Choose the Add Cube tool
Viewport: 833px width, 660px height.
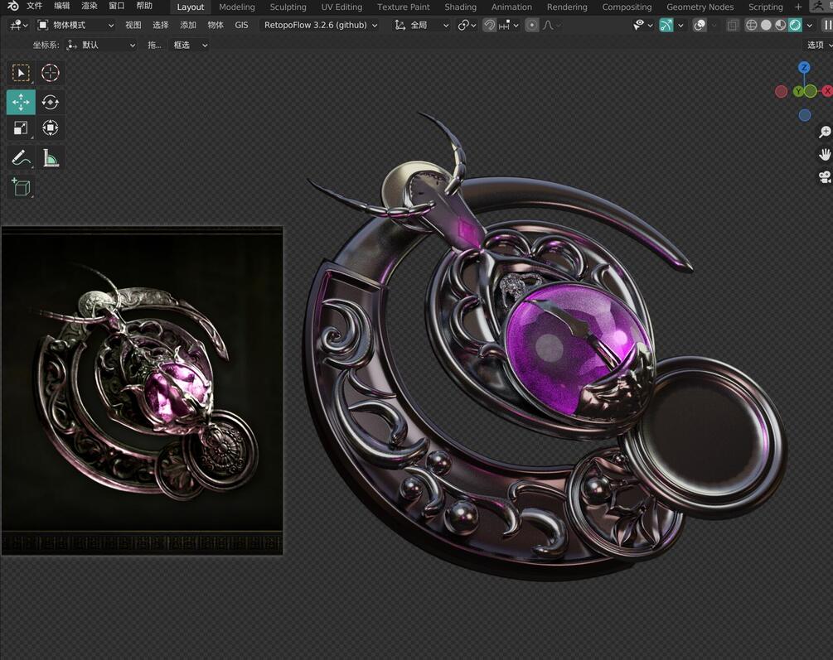[21, 187]
